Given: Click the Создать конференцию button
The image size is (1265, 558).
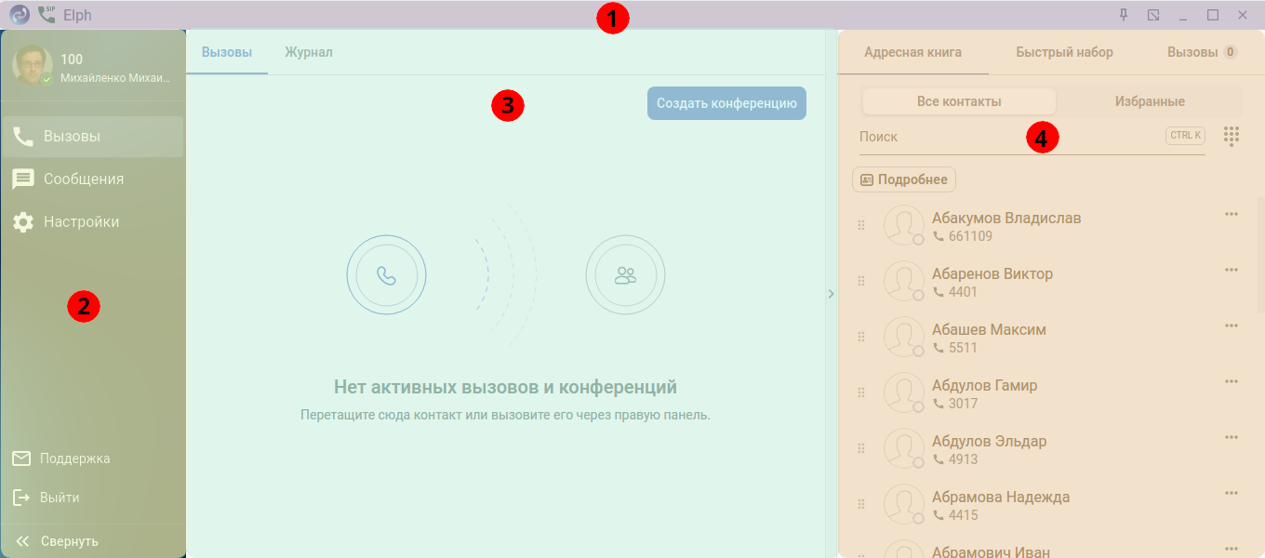Looking at the screenshot, I should point(726,103).
